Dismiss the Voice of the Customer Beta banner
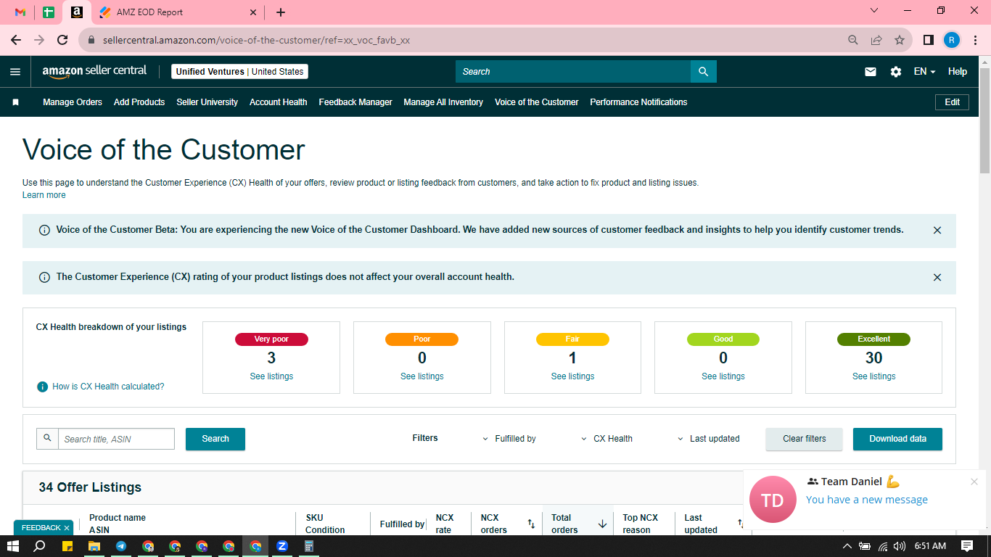The width and height of the screenshot is (991, 557). coord(937,230)
